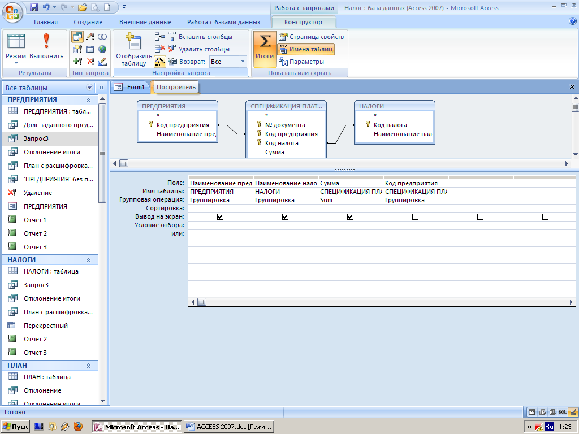
Task: Check display box in fifth empty column
Action: click(480, 216)
